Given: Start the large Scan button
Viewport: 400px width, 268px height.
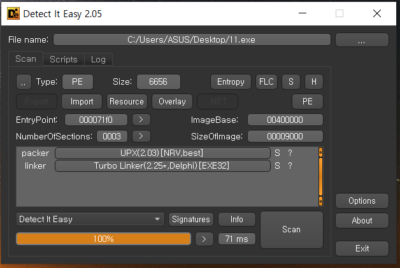Looking at the screenshot, I should 292,230.
